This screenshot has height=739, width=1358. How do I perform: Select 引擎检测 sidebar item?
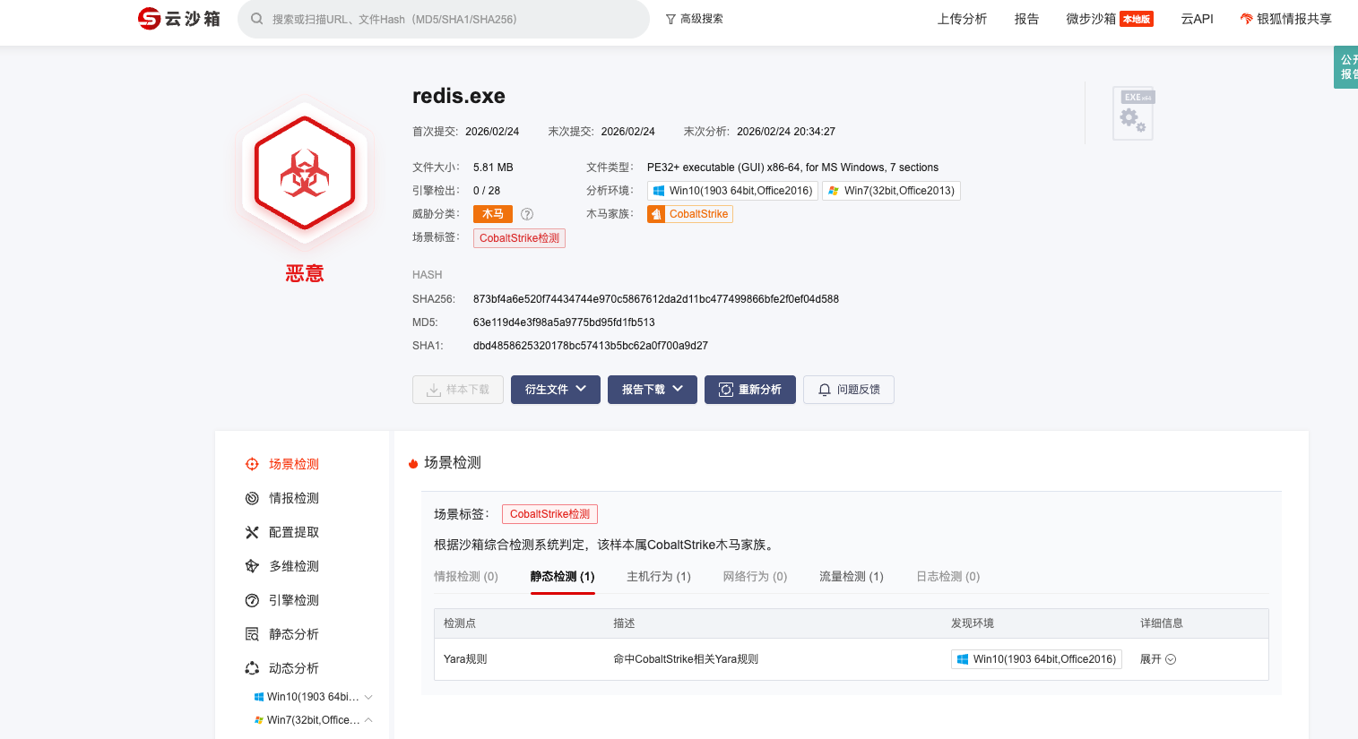pyautogui.click(x=294, y=600)
